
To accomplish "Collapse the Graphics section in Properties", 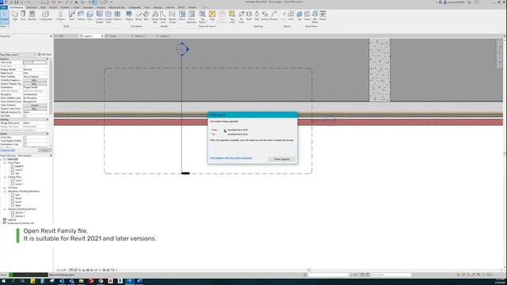I will (x=48, y=59).
